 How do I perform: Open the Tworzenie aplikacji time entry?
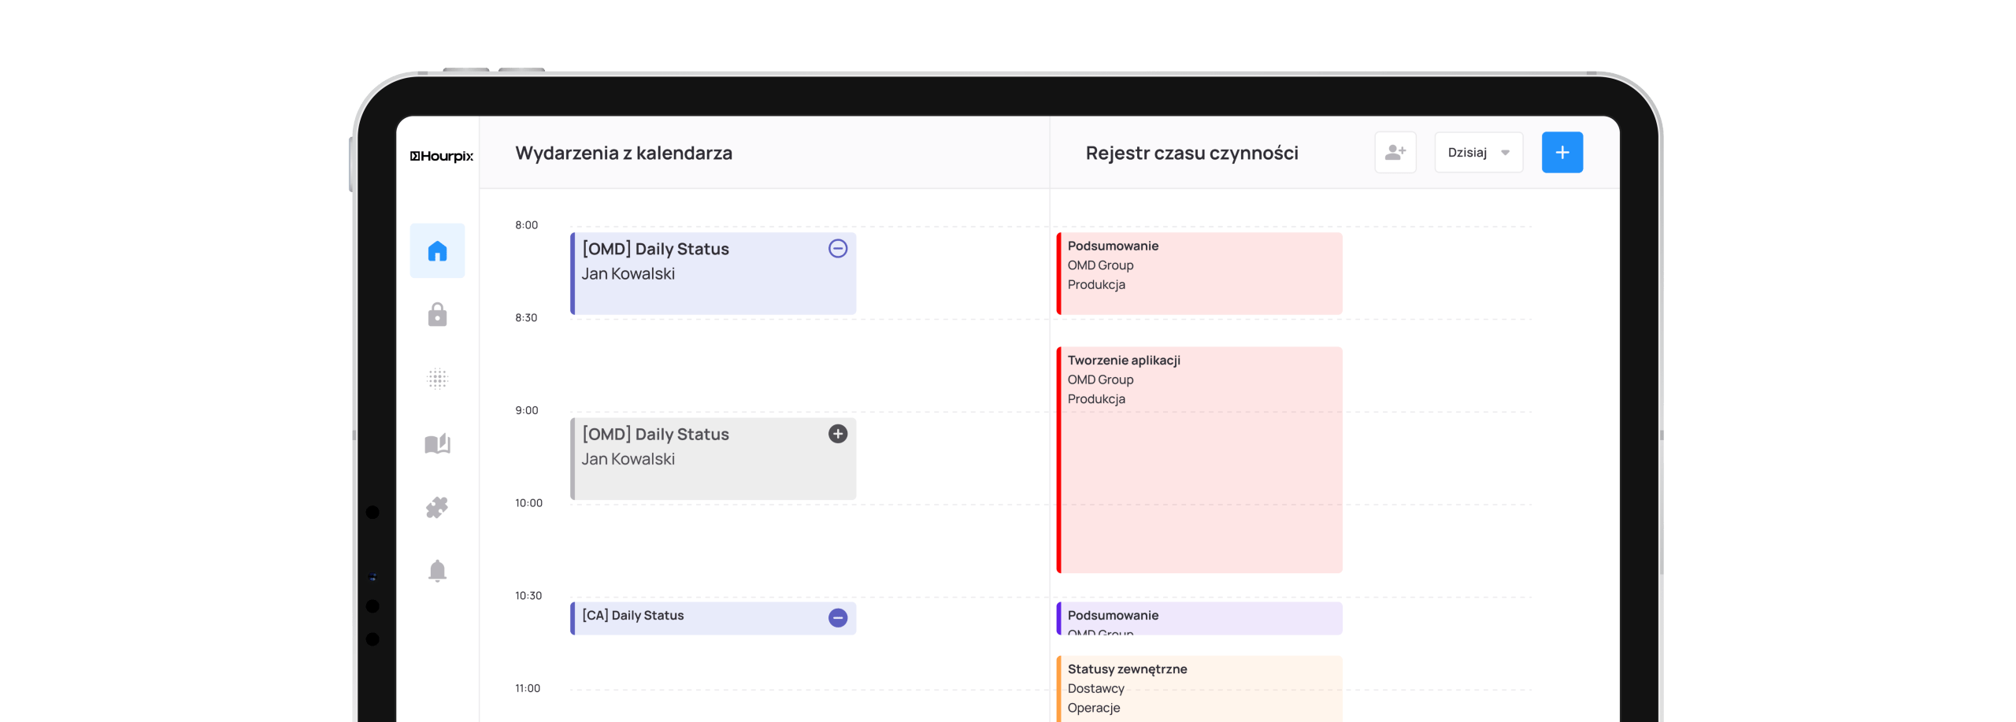pos(1199,460)
